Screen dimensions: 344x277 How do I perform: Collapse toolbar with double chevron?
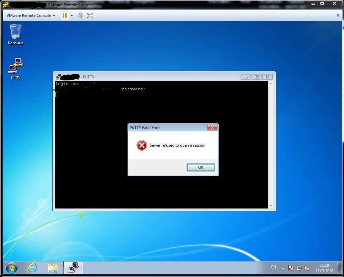point(338,15)
